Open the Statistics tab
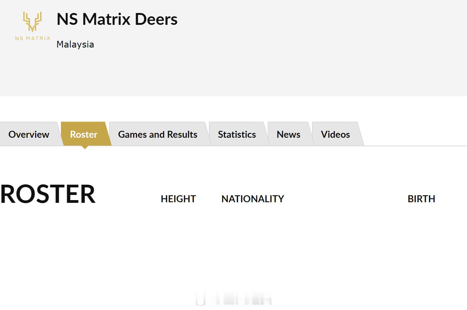This screenshot has height=310, width=467. [x=237, y=134]
